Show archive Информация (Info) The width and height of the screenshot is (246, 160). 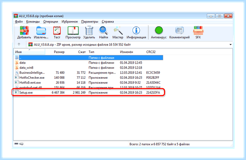(136, 32)
